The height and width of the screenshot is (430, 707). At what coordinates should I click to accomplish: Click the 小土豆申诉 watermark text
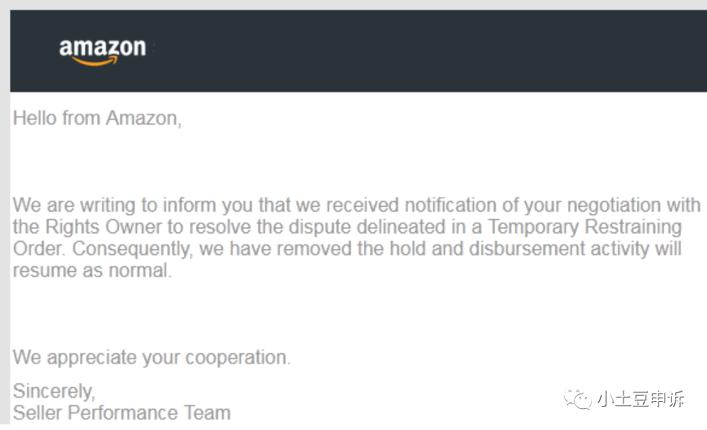[x=641, y=400]
